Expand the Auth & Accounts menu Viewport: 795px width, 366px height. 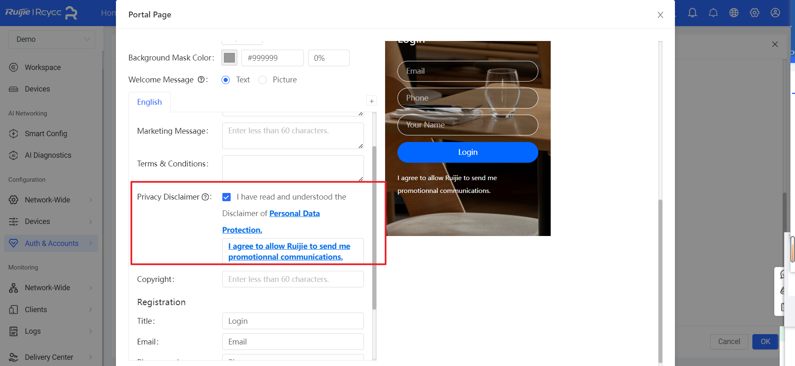(x=51, y=243)
